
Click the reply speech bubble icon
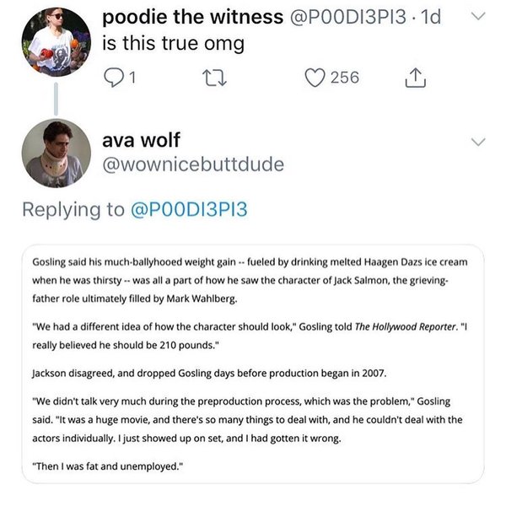tap(112, 78)
